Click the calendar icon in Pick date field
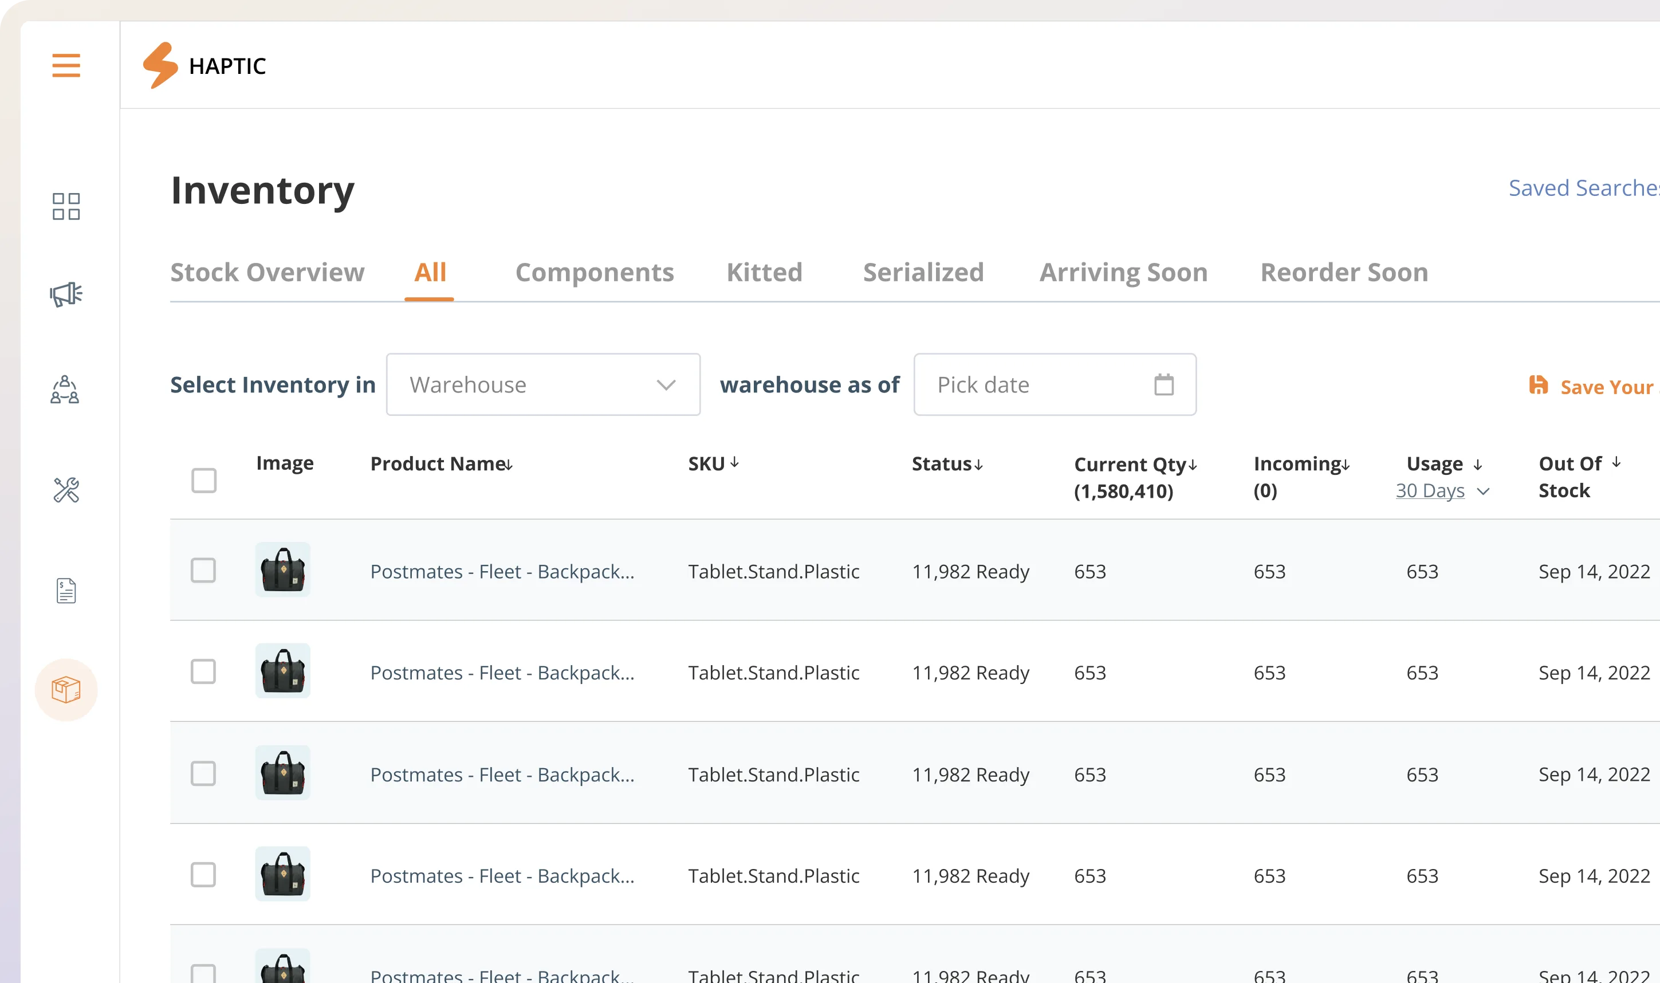The height and width of the screenshot is (983, 1660). pos(1164,385)
